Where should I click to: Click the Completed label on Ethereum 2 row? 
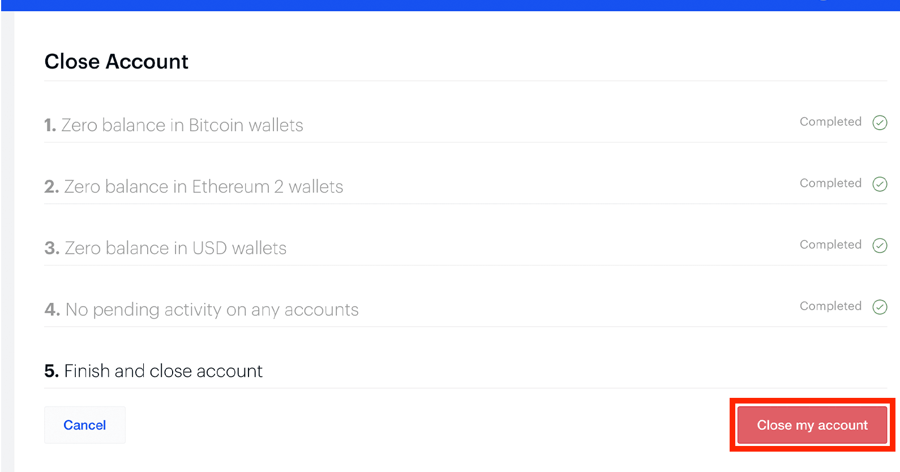coord(830,183)
